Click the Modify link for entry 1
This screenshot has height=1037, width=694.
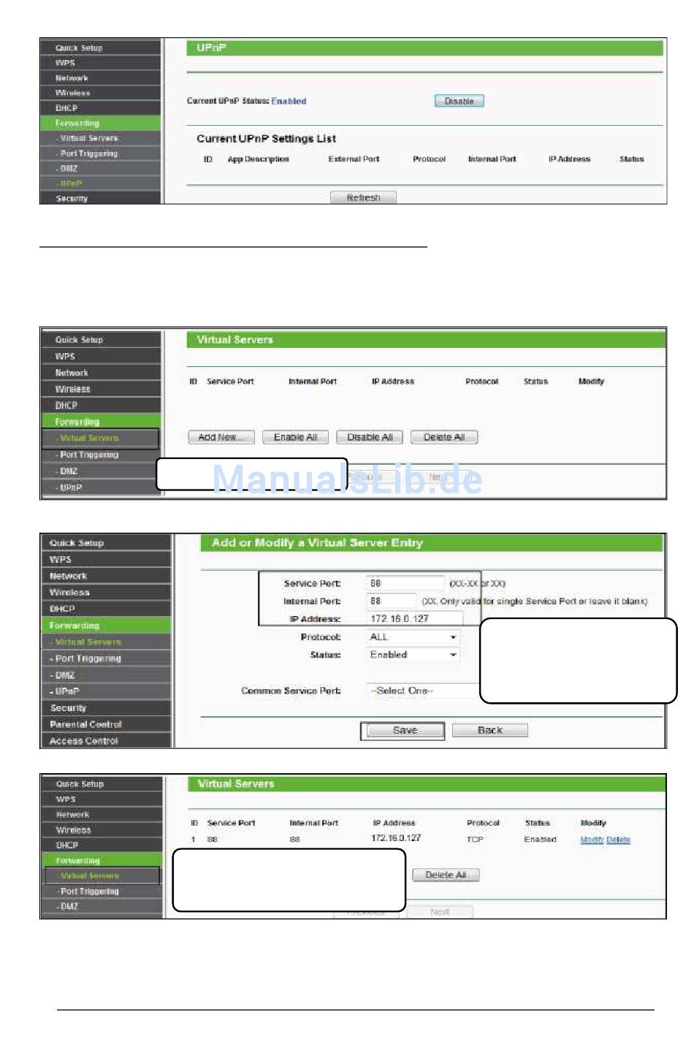(592, 840)
